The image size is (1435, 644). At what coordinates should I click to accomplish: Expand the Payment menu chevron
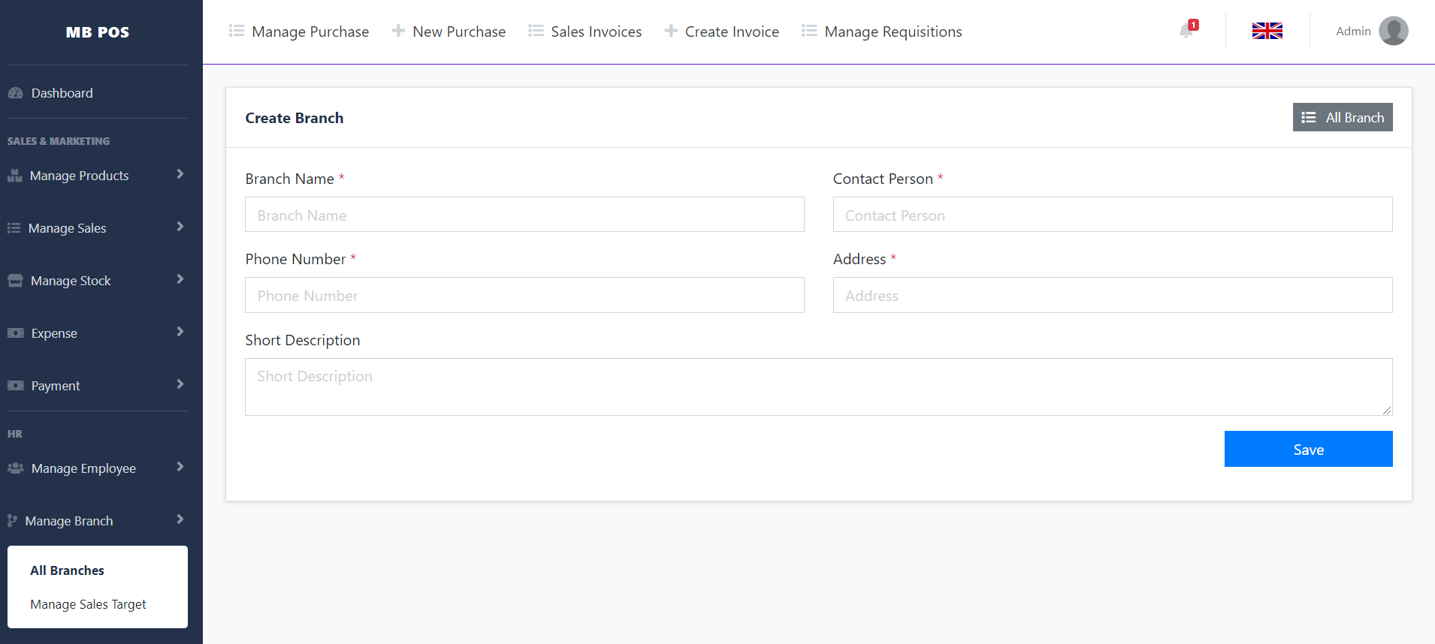point(180,384)
